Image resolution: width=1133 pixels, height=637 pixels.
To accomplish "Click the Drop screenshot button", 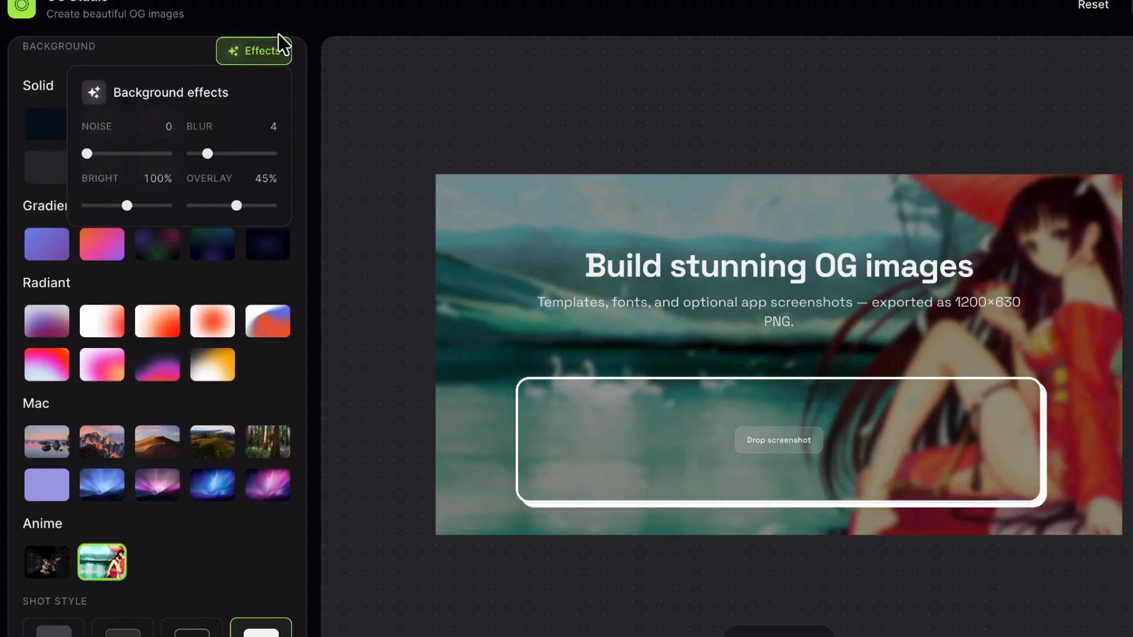I will coord(778,440).
